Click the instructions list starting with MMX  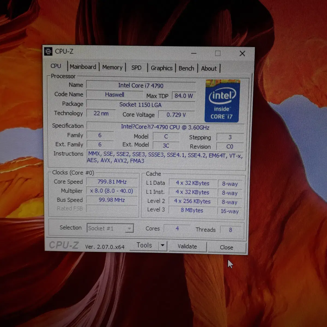coord(165,158)
